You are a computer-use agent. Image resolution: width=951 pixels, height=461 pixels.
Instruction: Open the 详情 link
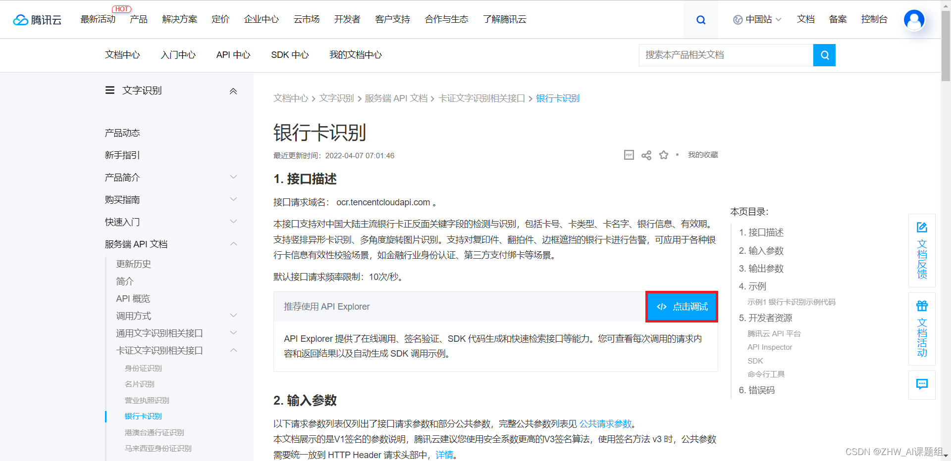point(444,455)
